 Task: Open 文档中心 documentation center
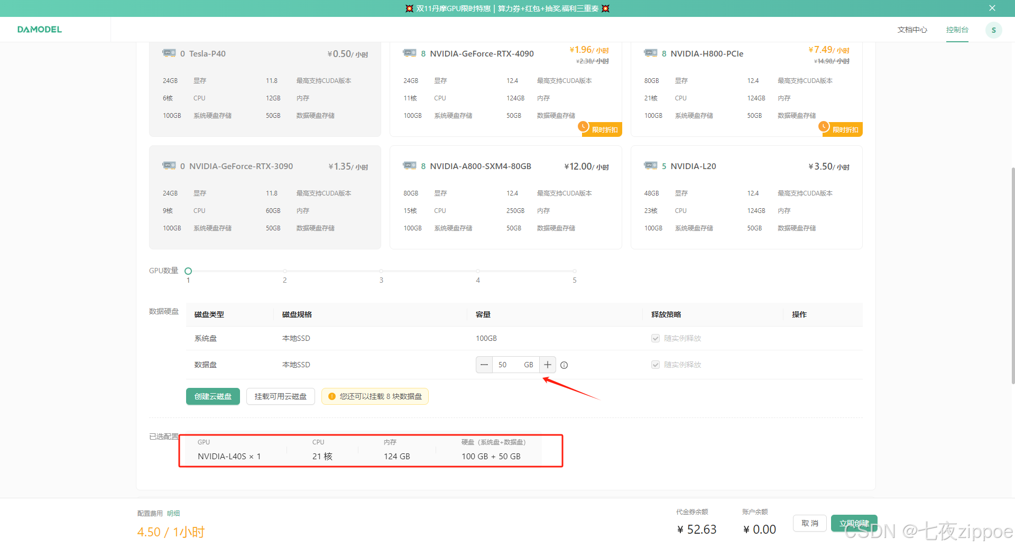pos(912,30)
